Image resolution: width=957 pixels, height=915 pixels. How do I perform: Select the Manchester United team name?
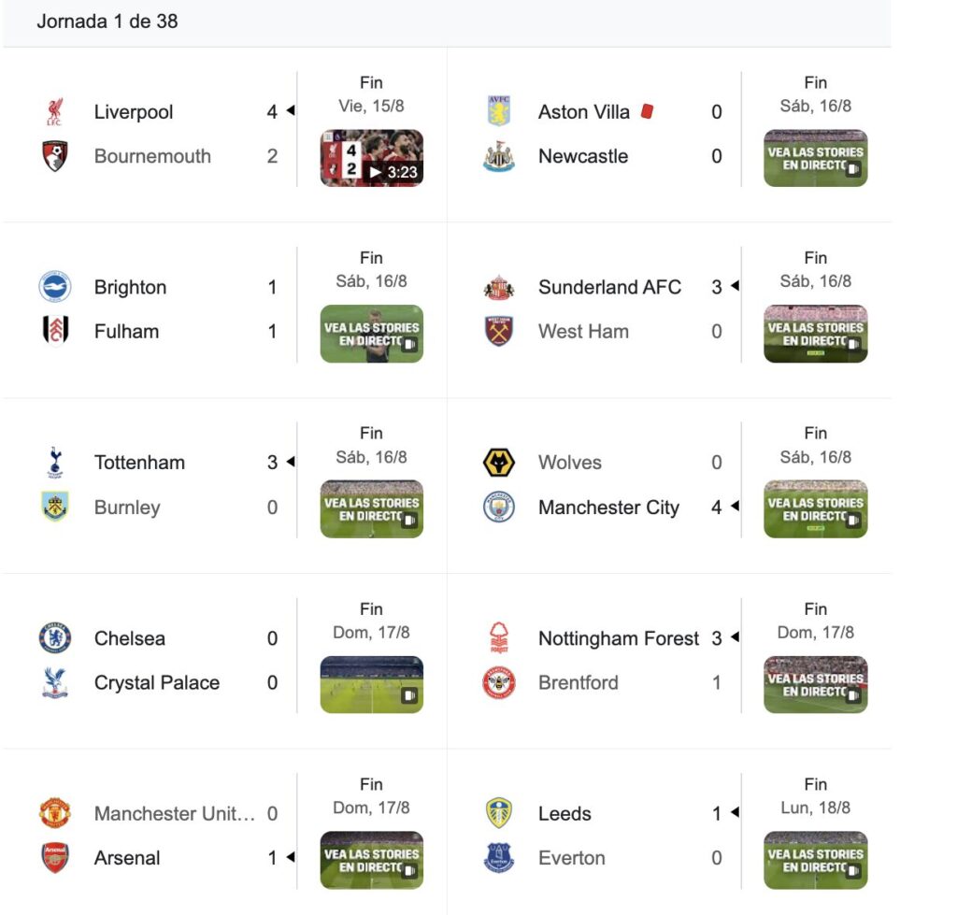click(x=175, y=813)
